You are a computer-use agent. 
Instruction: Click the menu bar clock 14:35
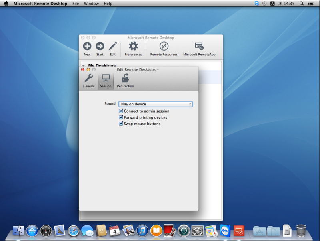click(286, 4)
